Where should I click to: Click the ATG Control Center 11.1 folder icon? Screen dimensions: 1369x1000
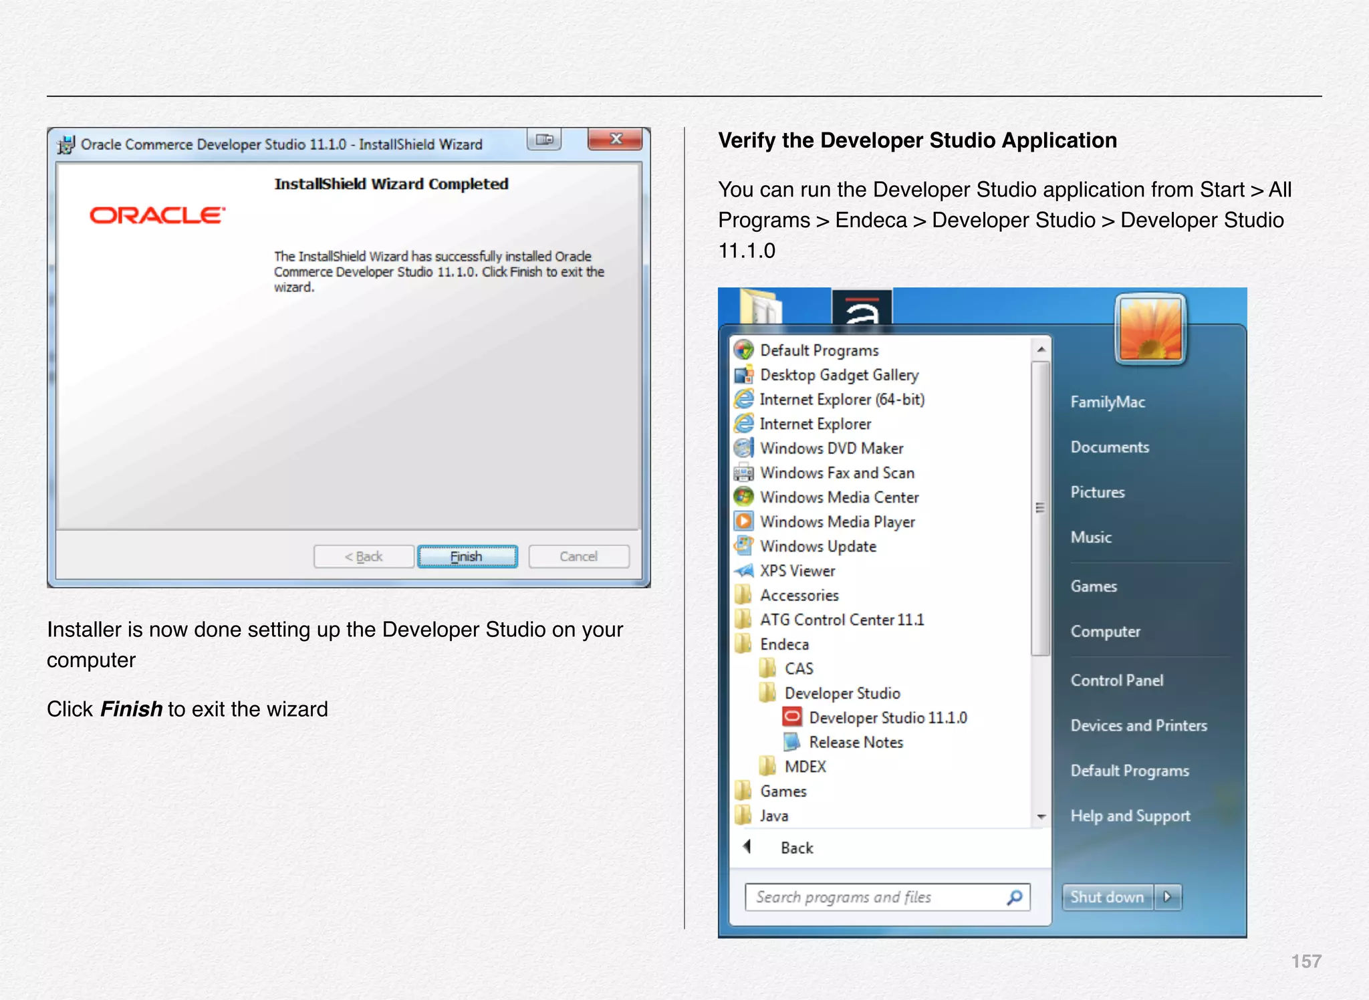coord(743,619)
